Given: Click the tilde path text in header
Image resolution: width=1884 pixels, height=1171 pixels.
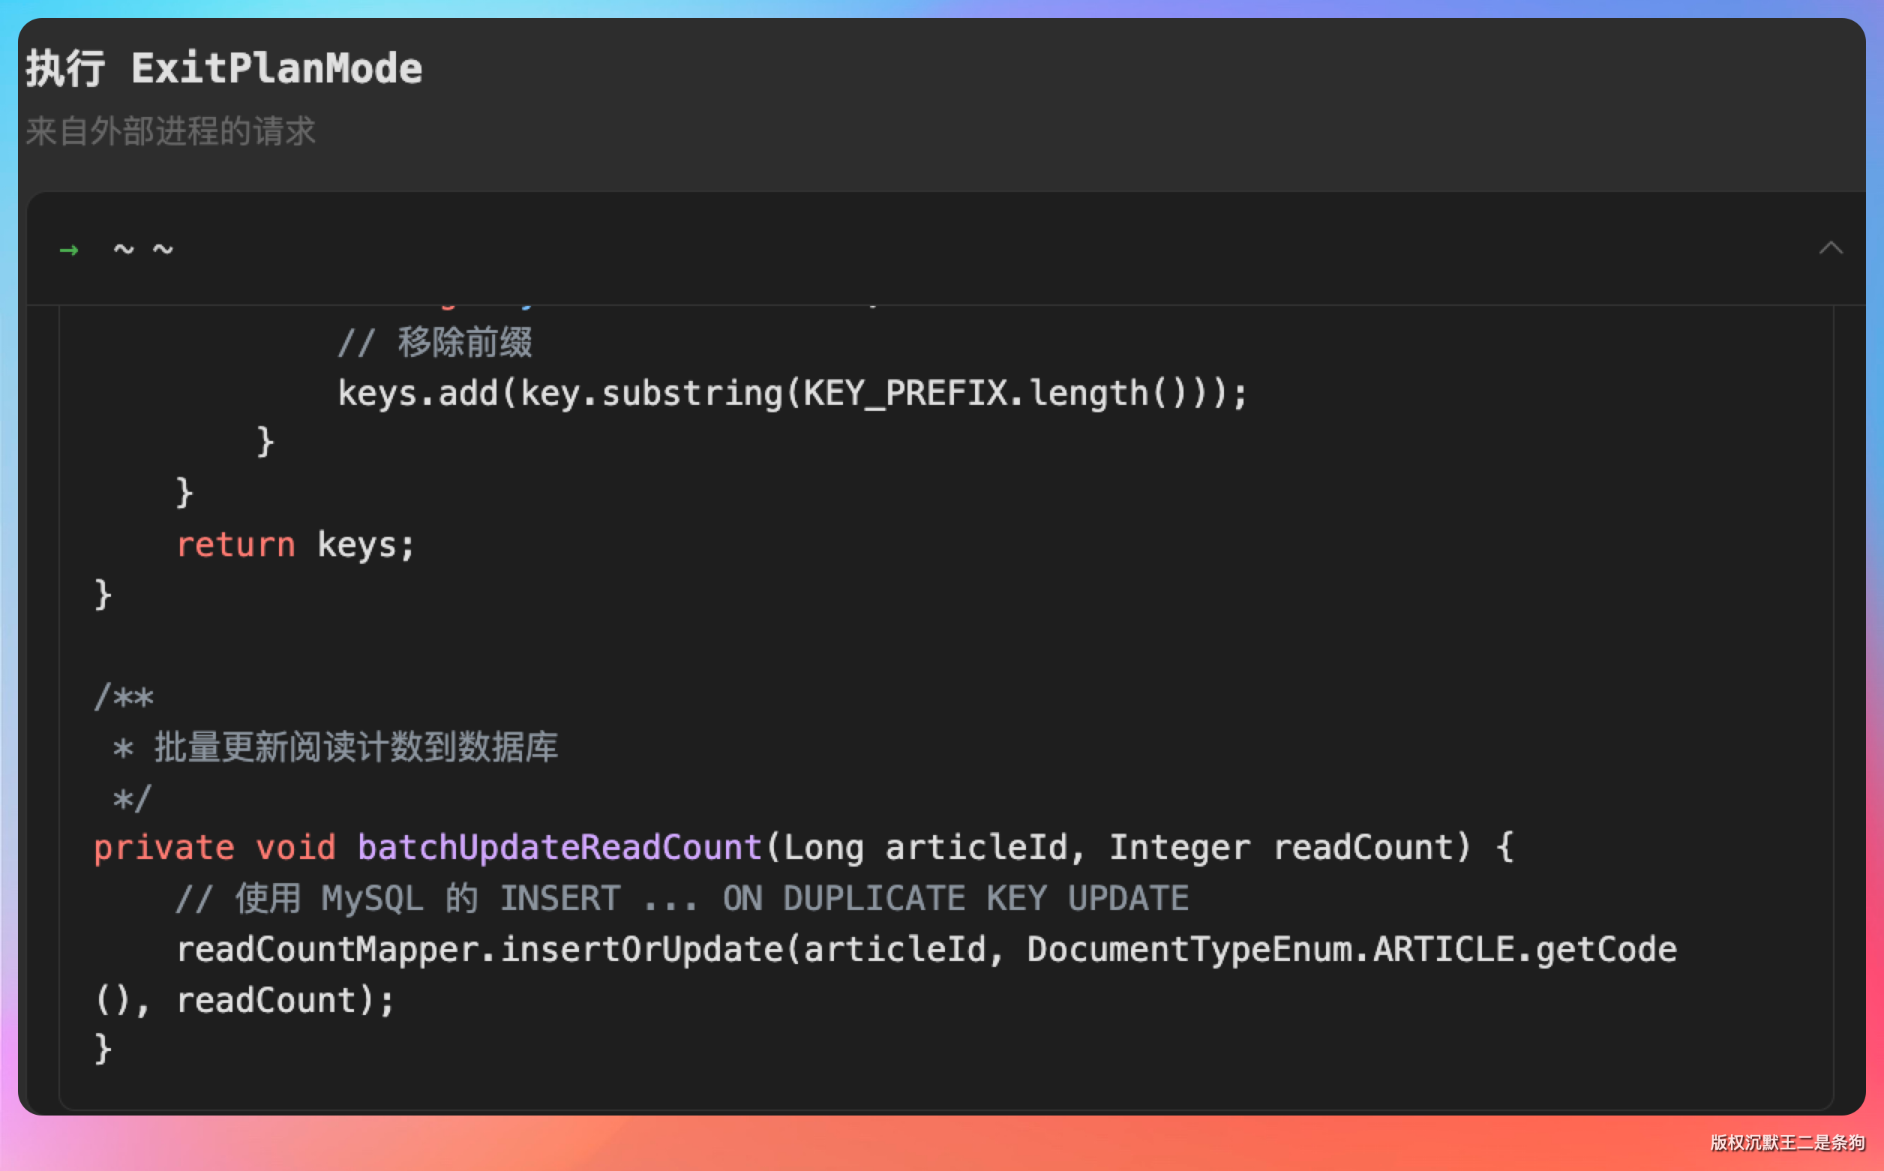Looking at the screenshot, I should [x=143, y=250].
